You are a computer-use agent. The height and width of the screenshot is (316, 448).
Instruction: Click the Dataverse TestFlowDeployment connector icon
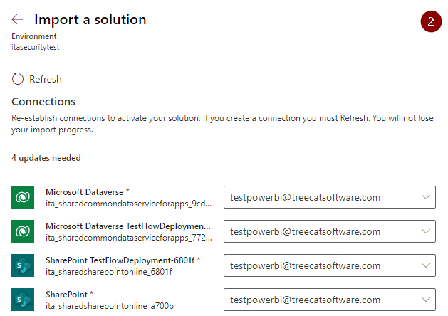[x=23, y=231]
